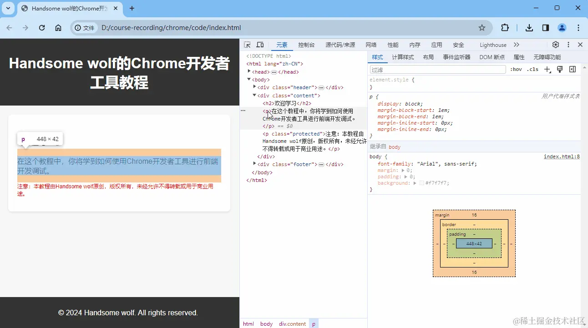Expand the padding shorthand triangle in body rule
The height and width of the screenshot is (328, 588).
point(406,177)
